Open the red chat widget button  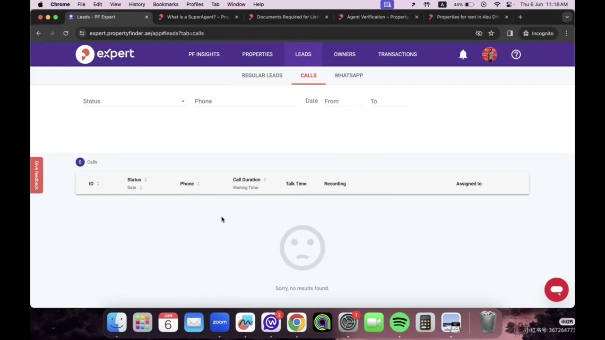(556, 289)
